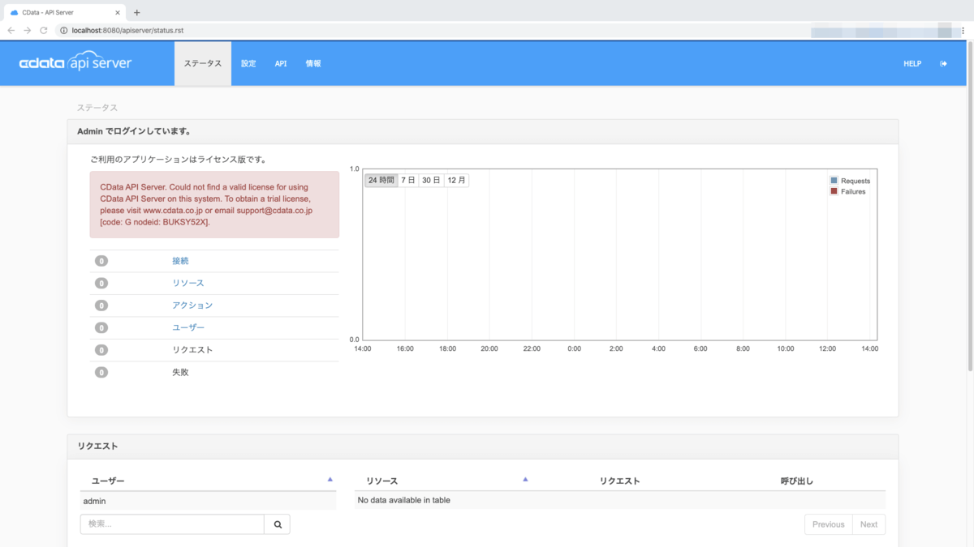The width and height of the screenshot is (974, 547).
Task: Reload the page with browser refresh icon
Action: [44, 30]
